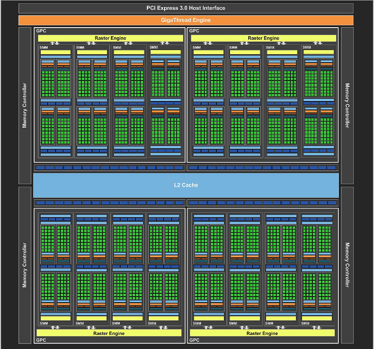Screen dimensions: 374x349
Task: Select Raster Engine bar in lower-right GPC
Action: [x=262, y=333]
